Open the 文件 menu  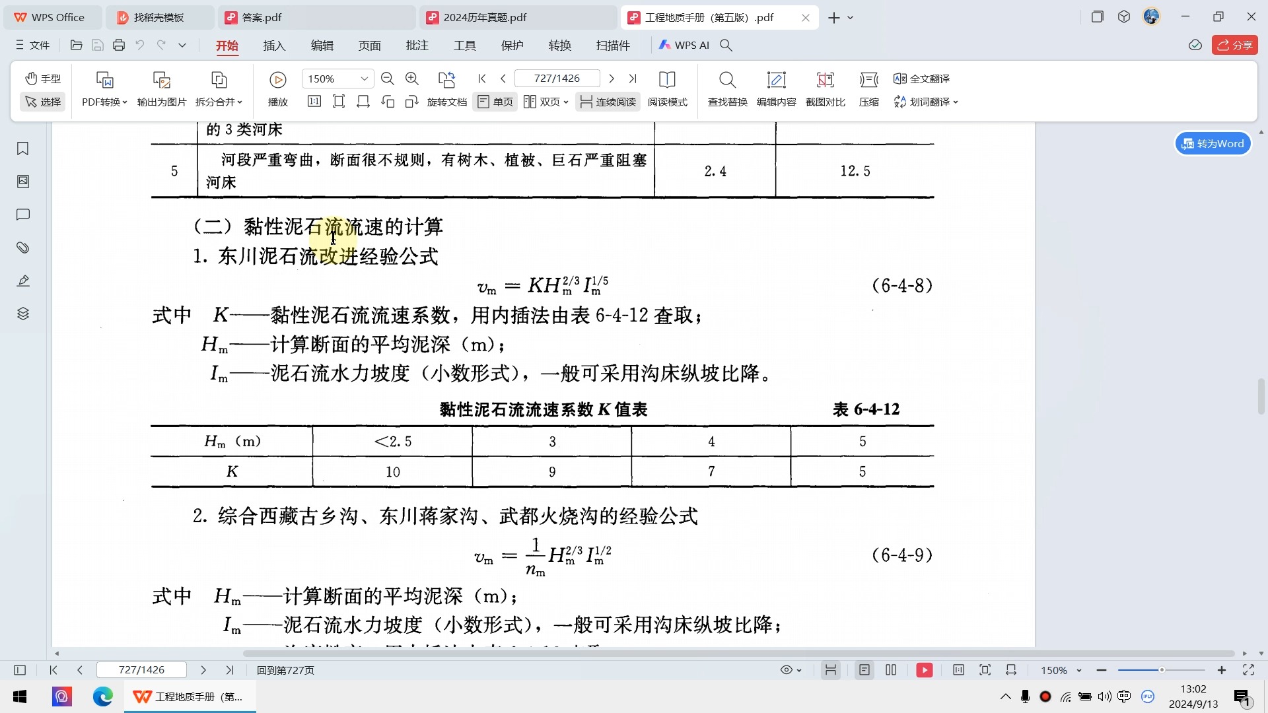point(33,45)
